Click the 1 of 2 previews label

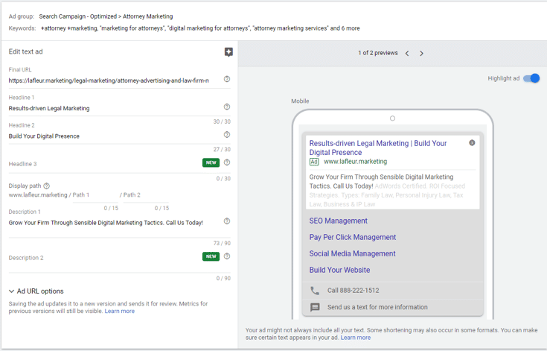coord(378,53)
